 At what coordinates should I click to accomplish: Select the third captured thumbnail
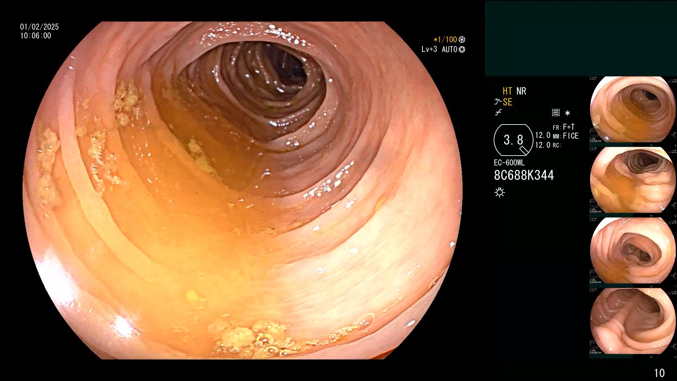pyautogui.click(x=633, y=250)
